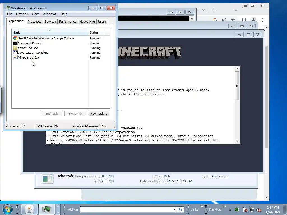
Task: Switch to the Processes tab
Action: click(34, 22)
